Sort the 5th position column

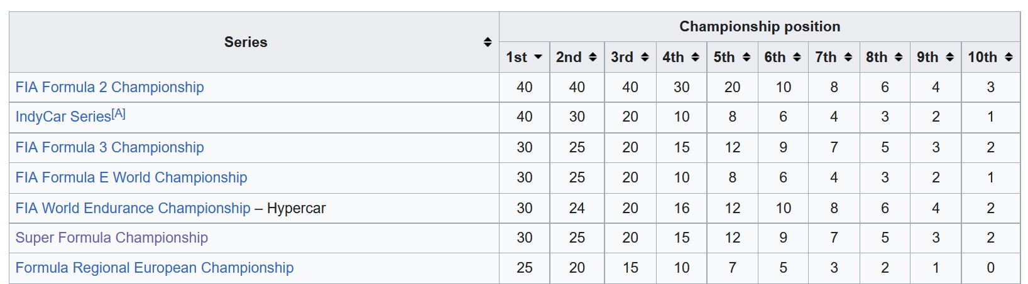point(746,57)
